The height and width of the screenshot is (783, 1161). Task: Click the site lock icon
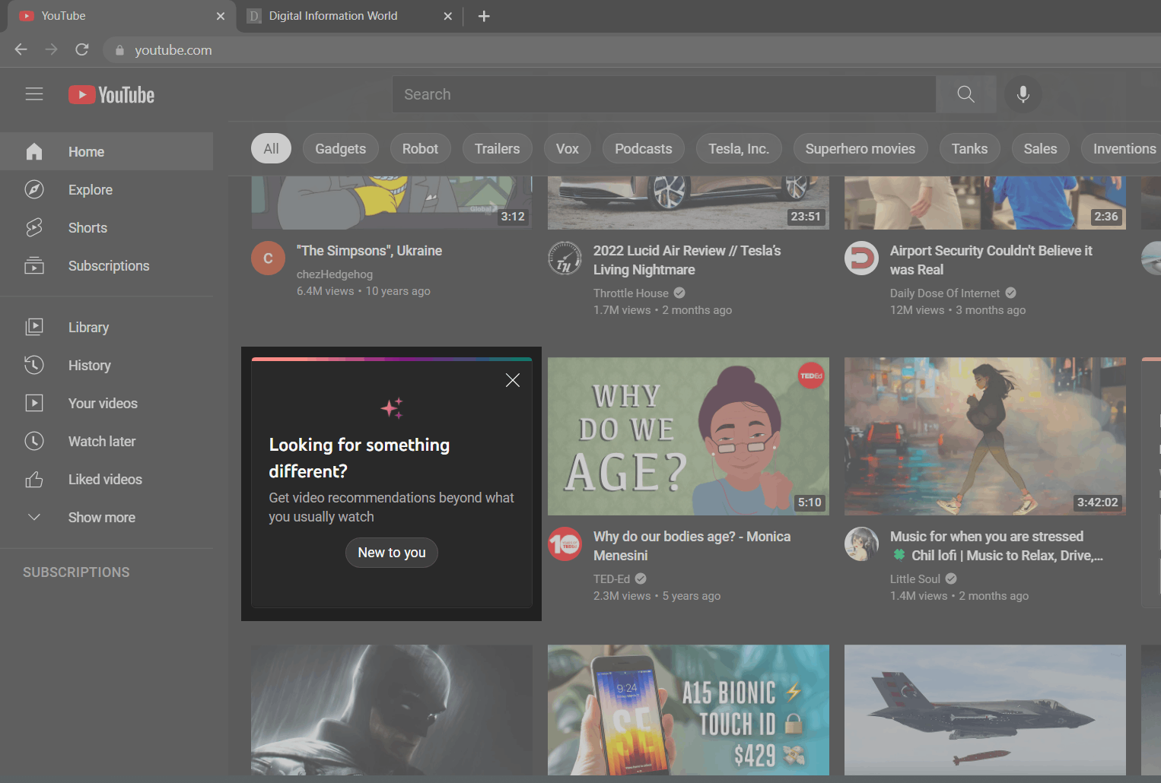119,50
